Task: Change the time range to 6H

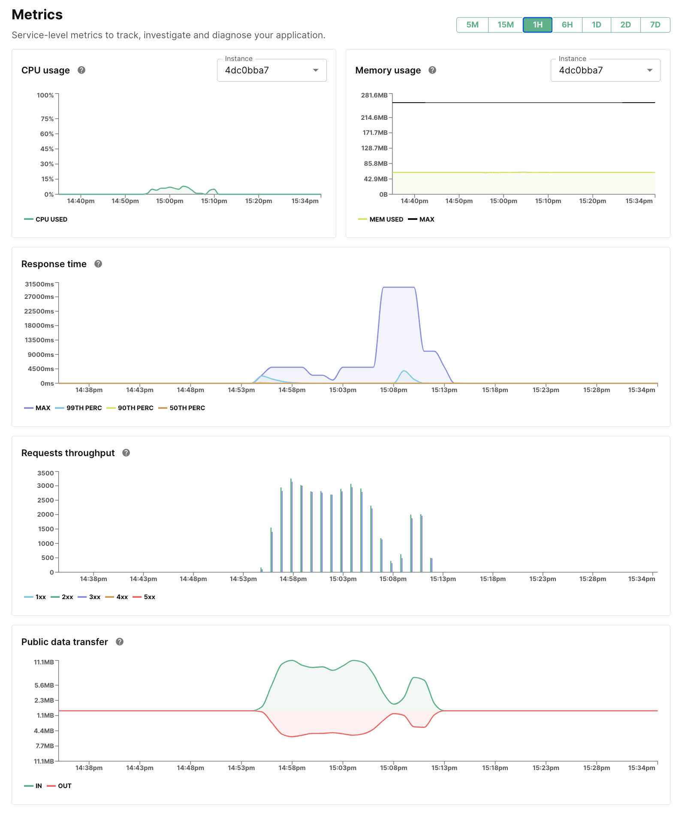Action: (567, 25)
